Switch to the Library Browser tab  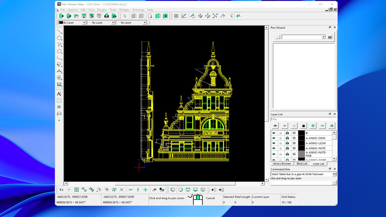282,164
